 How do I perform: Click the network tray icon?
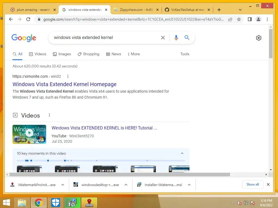point(246,203)
